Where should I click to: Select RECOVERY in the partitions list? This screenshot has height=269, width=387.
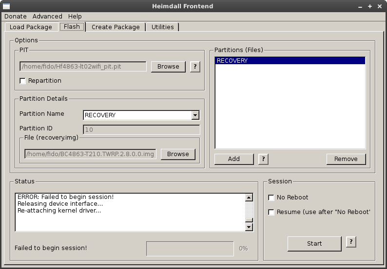pyautogui.click(x=290, y=61)
